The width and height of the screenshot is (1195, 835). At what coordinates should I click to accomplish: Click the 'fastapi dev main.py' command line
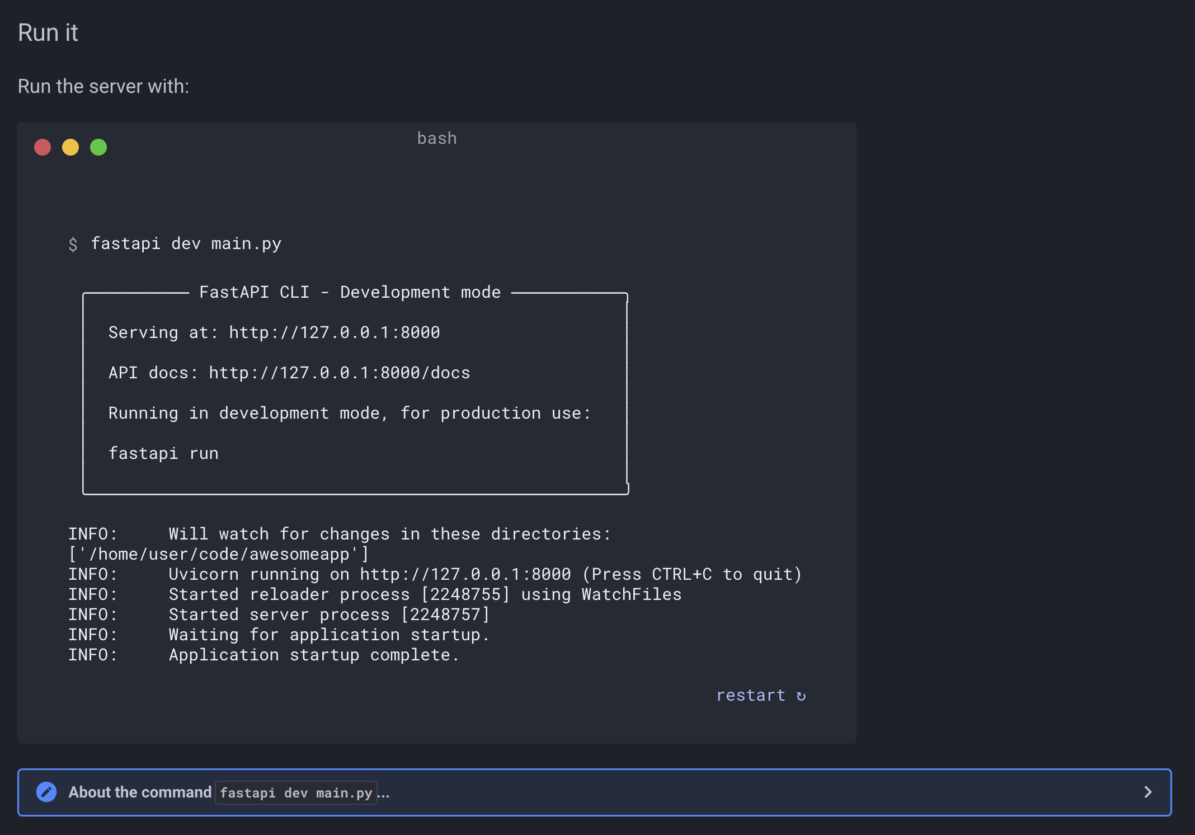(186, 243)
